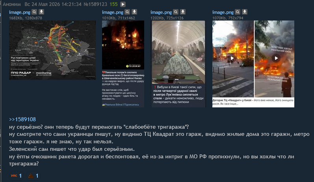Open the burning building thumbnail
The height and width of the screenshot is (182, 314).
click(x=123, y=64)
